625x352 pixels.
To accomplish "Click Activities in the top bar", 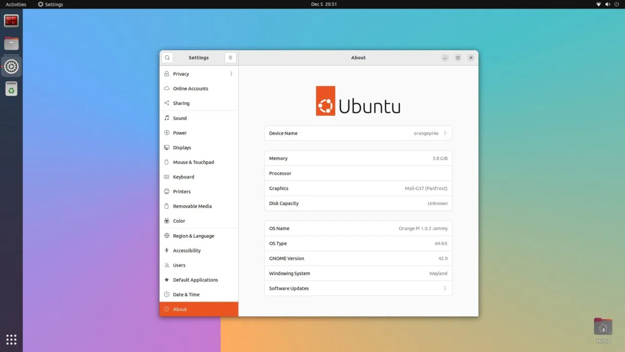I will [x=15, y=4].
